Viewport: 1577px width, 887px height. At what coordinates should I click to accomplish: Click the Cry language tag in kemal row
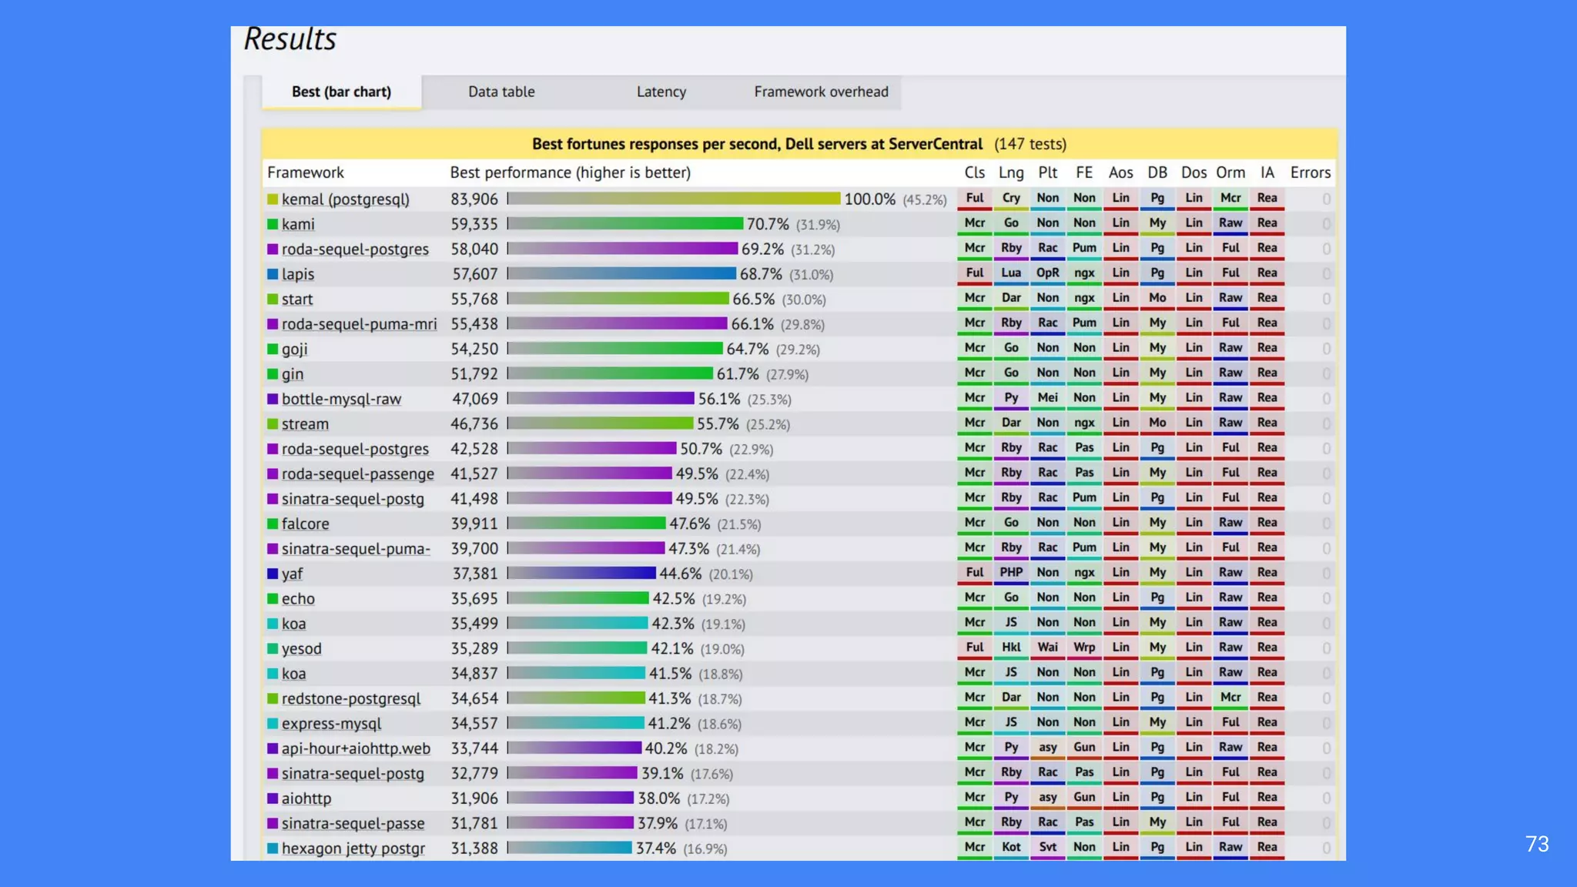[1011, 198]
